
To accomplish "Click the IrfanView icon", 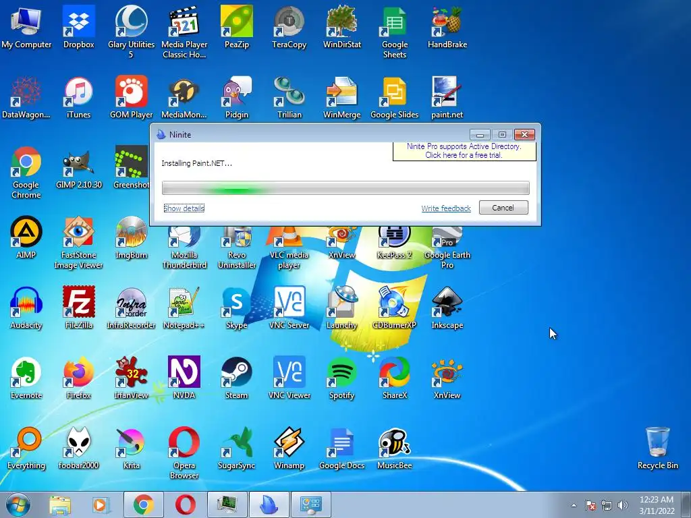I will [131, 378].
